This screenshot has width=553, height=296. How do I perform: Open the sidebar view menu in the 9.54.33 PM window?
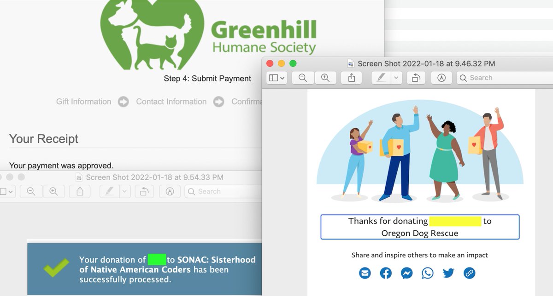click(8, 191)
